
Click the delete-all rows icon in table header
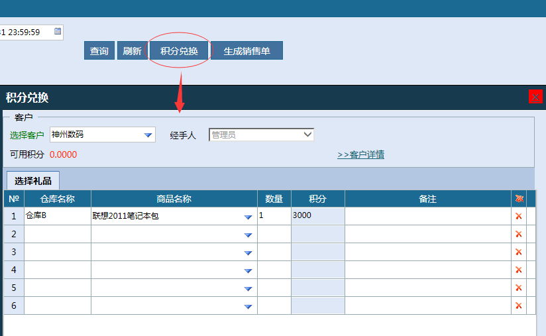tap(519, 199)
